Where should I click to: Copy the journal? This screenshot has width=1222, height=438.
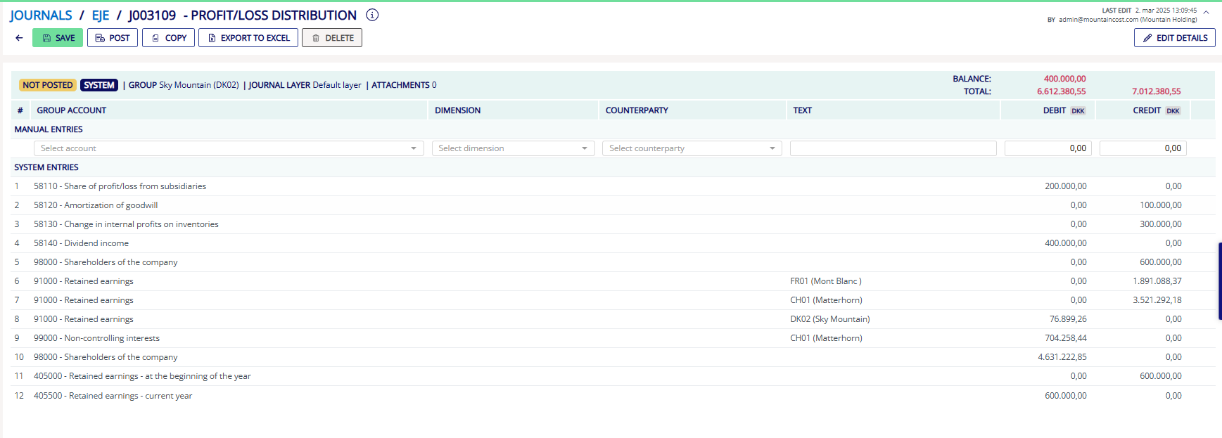(x=168, y=38)
